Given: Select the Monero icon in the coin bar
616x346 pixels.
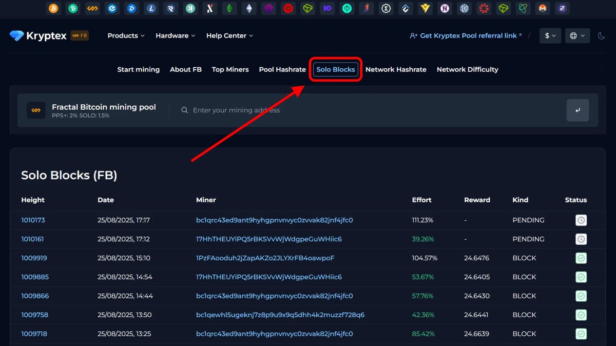Looking at the screenshot, I should coord(543,8).
